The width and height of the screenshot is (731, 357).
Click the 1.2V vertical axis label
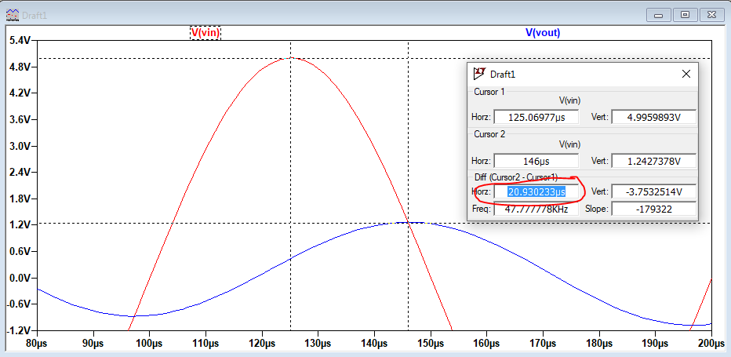19,224
